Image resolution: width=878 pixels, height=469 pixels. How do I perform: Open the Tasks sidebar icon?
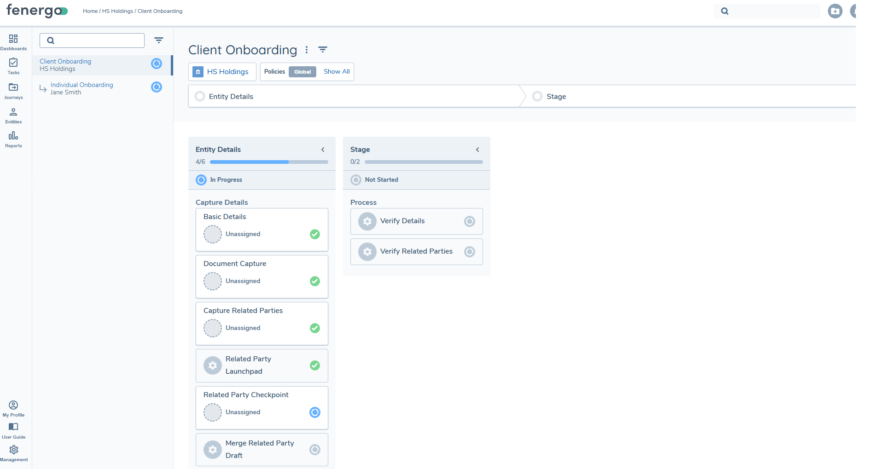pos(13,66)
